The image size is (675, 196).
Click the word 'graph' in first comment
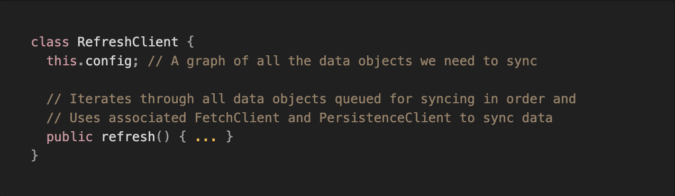click(x=206, y=61)
